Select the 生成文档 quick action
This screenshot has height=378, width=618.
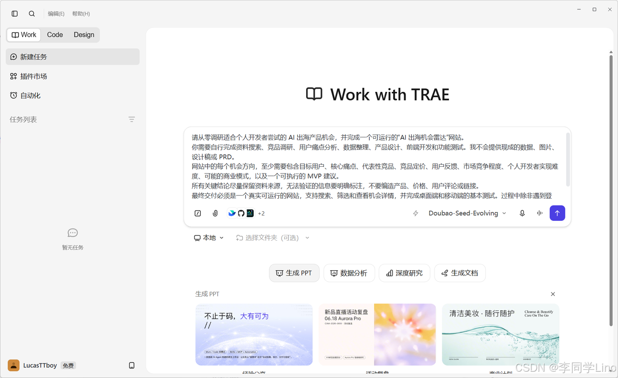point(460,273)
